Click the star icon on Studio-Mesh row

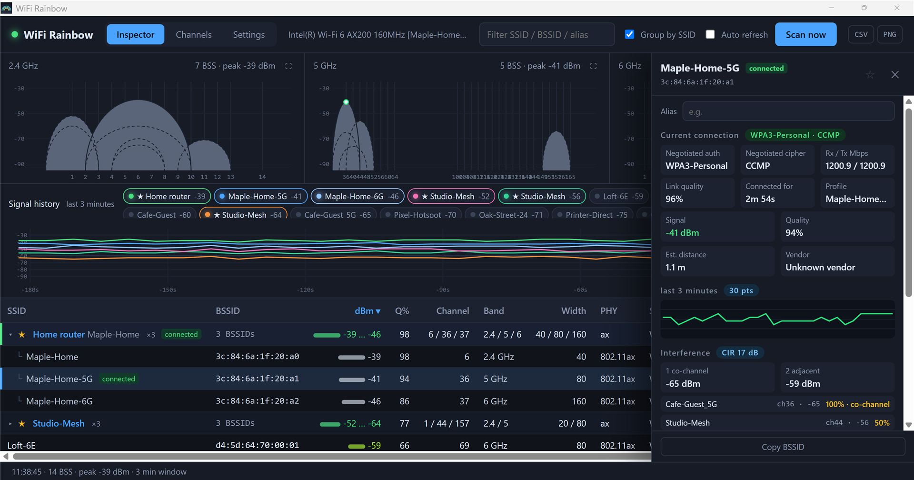(22, 423)
